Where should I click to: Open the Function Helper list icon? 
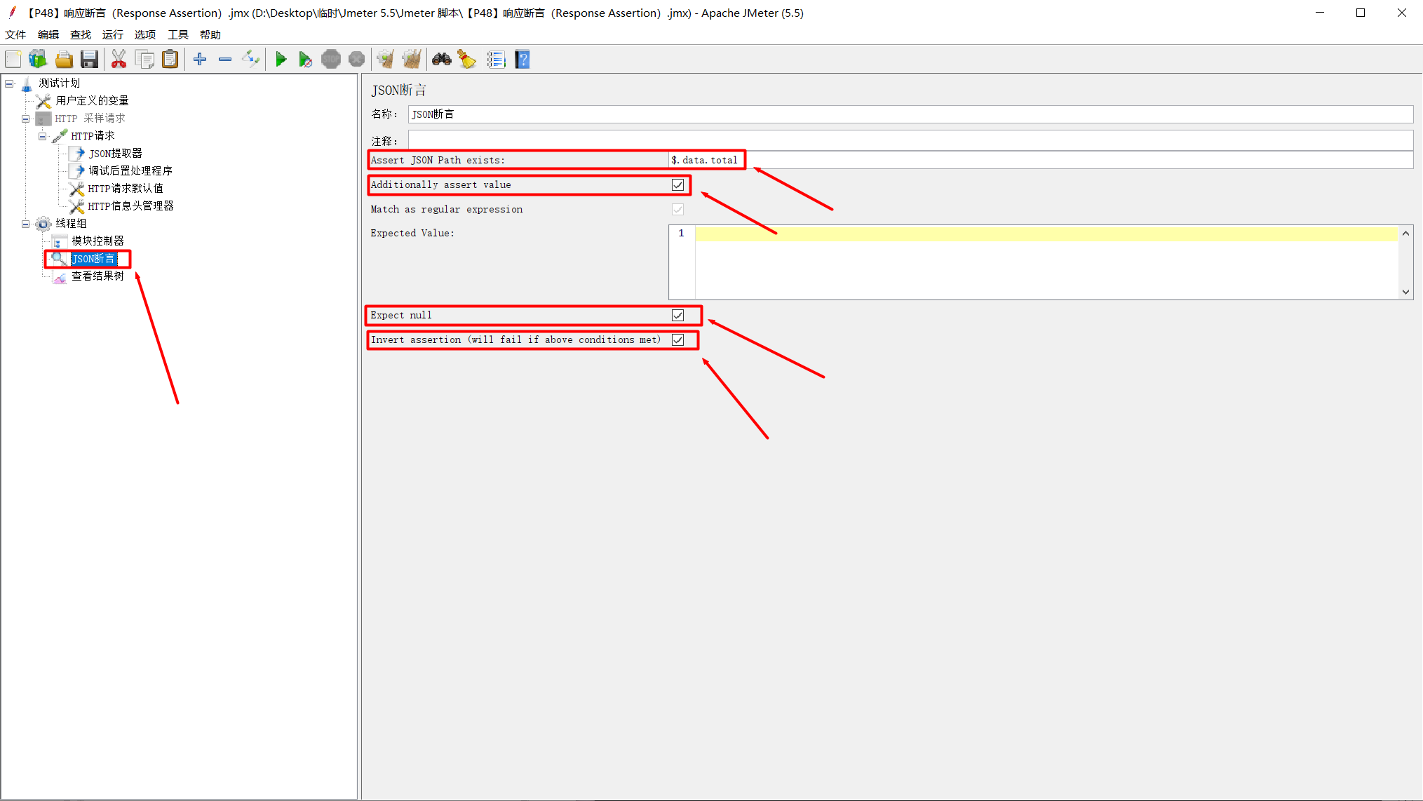pyautogui.click(x=496, y=60)
